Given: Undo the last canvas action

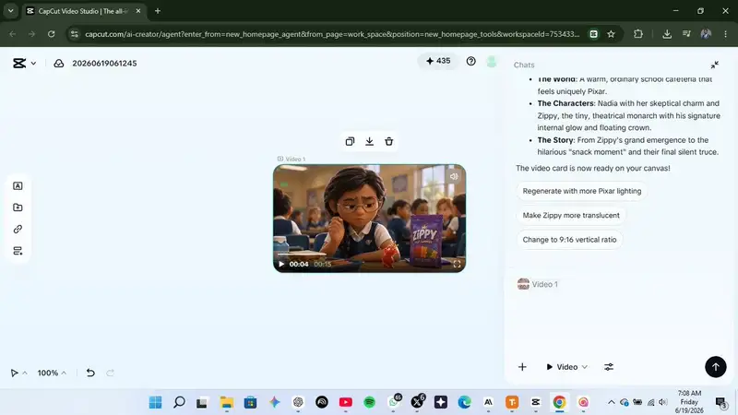Looking at the screenshot, I should tap(90, 373).
